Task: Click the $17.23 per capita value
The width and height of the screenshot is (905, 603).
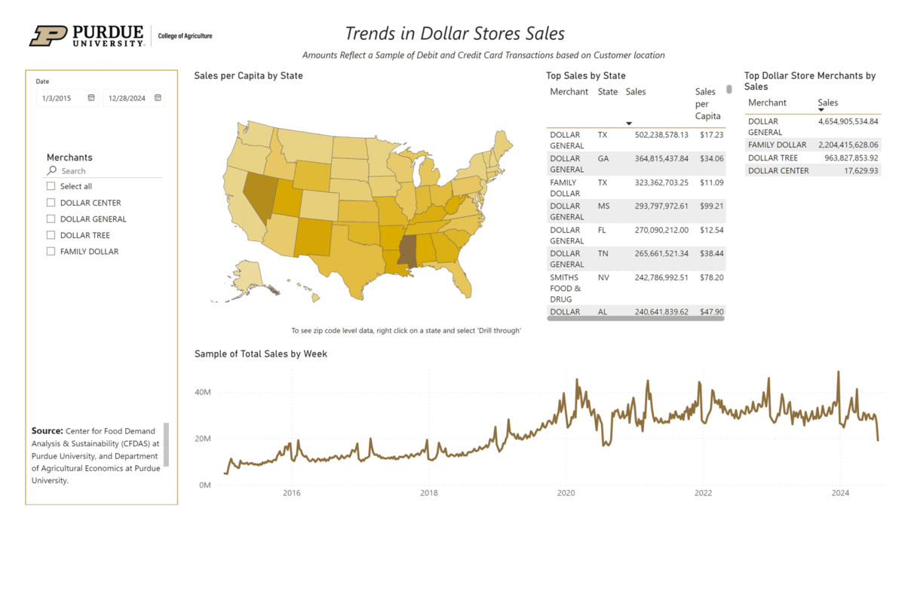Action: 712,135
